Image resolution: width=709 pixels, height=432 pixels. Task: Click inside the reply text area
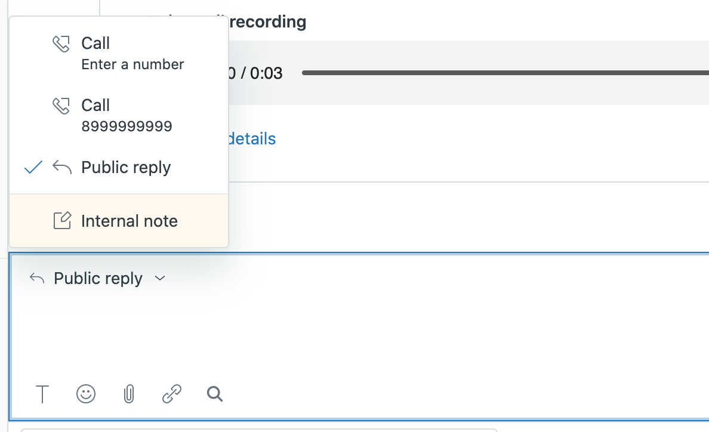point(358,334)
